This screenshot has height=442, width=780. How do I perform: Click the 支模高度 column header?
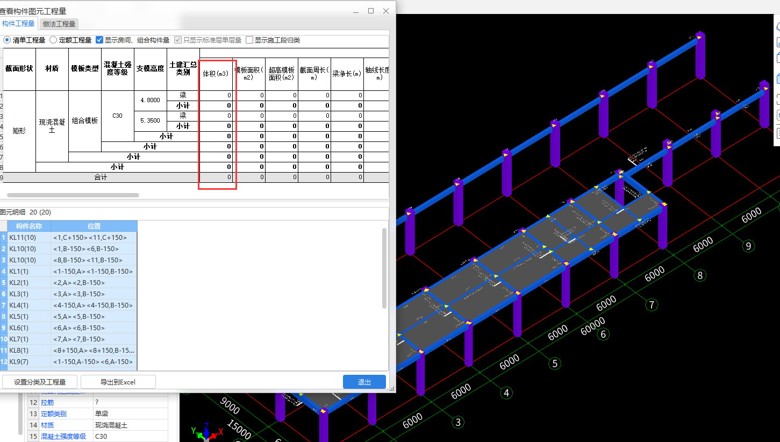point(151,69)
